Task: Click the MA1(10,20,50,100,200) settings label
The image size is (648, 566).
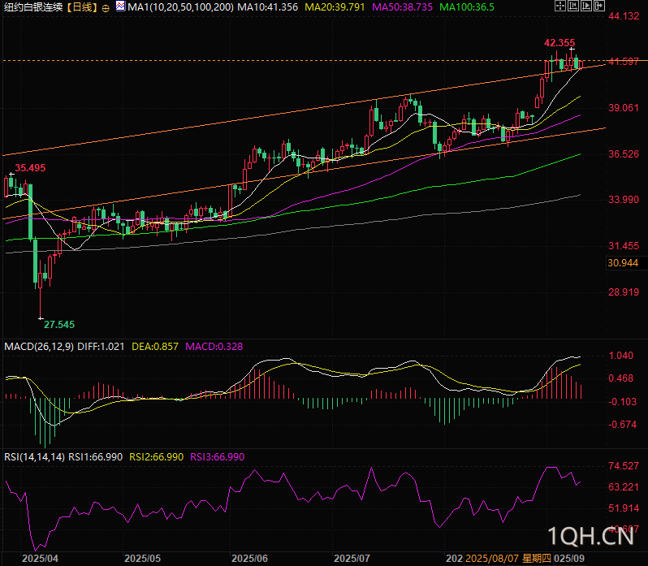Action: click(x=181, y=7)
